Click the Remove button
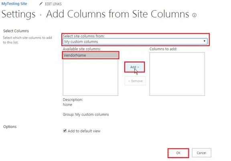 (135, 81)
